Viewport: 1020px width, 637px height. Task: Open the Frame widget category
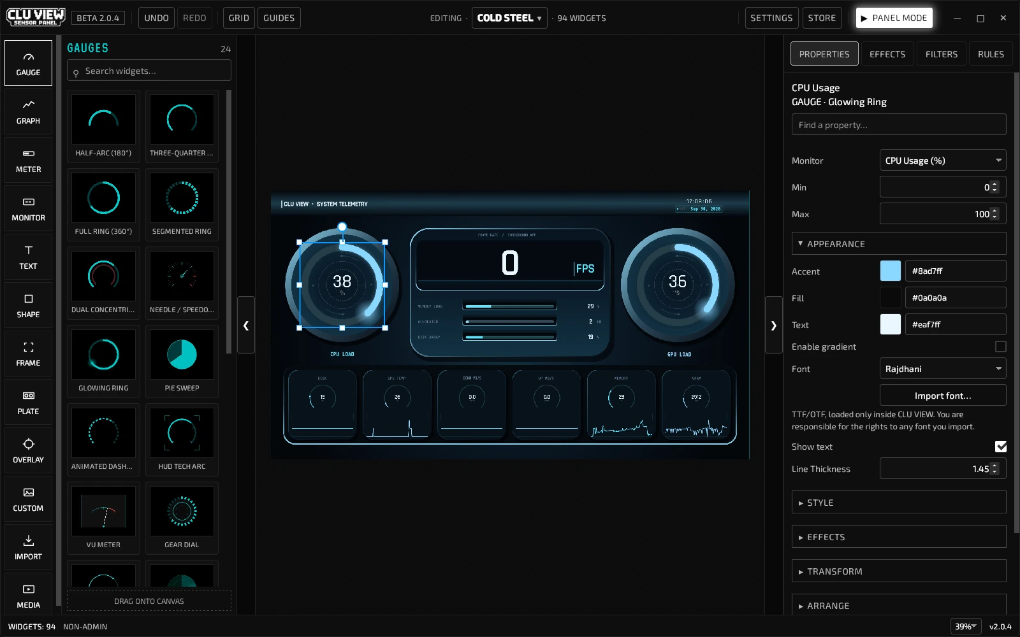(28, 354)
